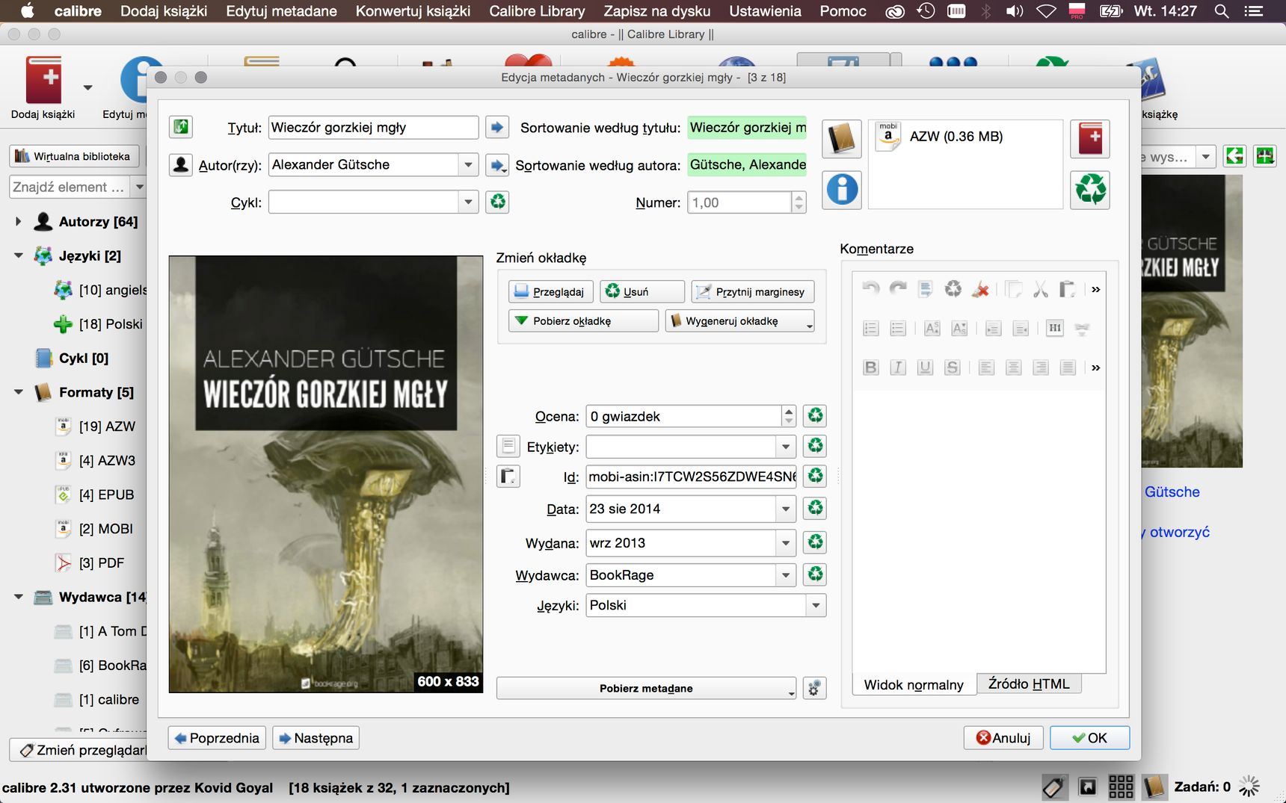This screenshot has height=803, width=1286.
Task: Click Pobierz okładkę button
Action: tap(583, 320)
